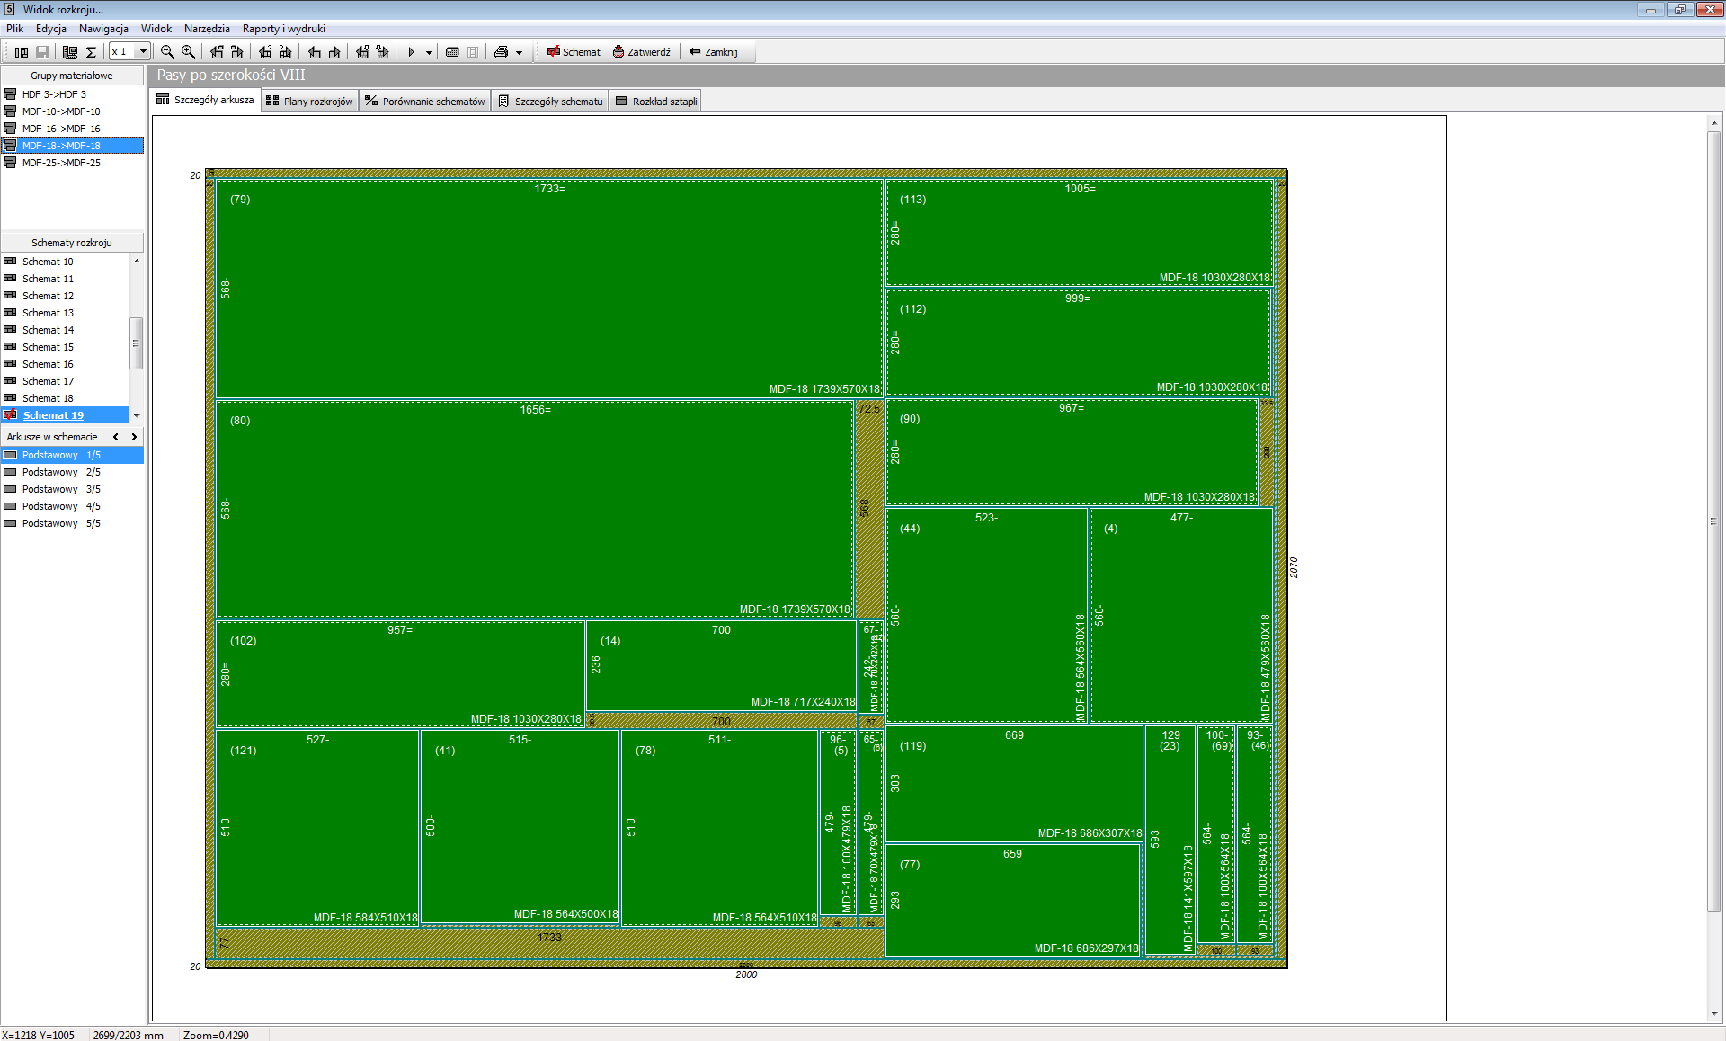Click the Zamknij button
Viewport: 1726px width, 1041px height.
(x=713, y=52)
